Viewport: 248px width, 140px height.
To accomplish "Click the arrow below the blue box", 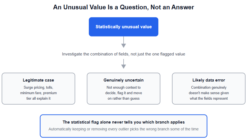I will [x=124, y=42].
